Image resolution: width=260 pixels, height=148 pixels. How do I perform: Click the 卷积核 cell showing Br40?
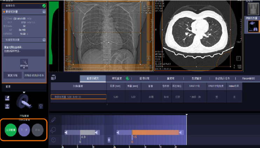pos(166,97)
